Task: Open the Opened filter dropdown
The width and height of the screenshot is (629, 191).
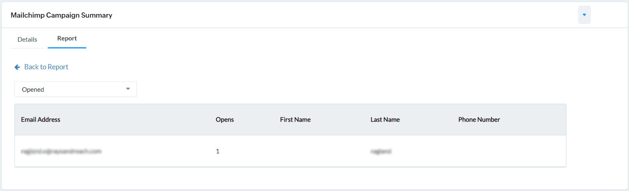Action: pyautogui.click(x=75, y=89)
